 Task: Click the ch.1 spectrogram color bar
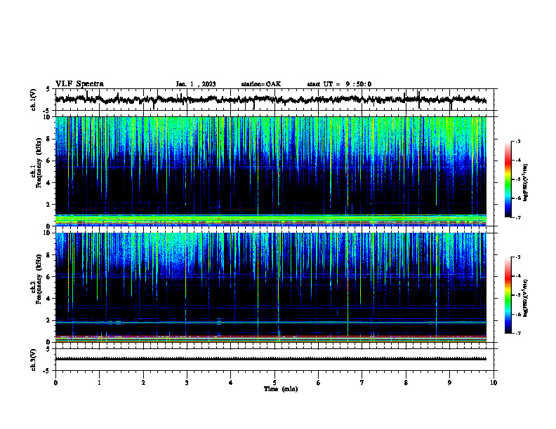pos(508,179)
